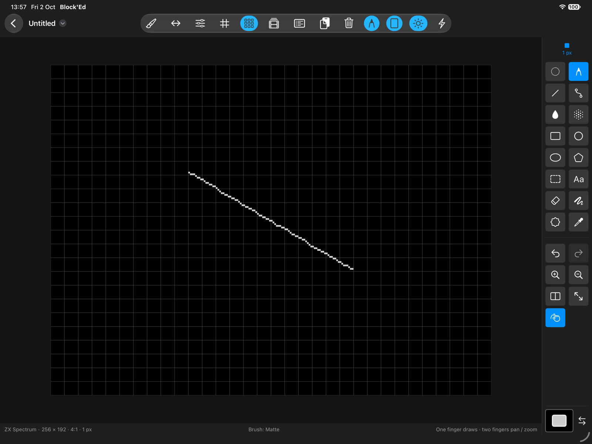Select the rectangle shape tool
592x444 pixels.
point(555,136)
